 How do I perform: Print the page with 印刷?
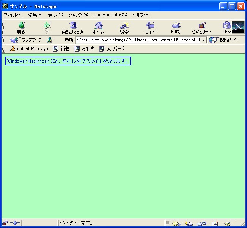tap(176, 28)
